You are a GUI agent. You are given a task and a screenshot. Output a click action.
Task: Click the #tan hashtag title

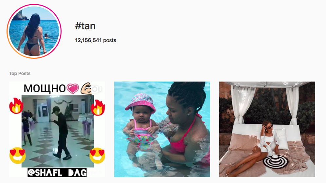tap(85, 26)
